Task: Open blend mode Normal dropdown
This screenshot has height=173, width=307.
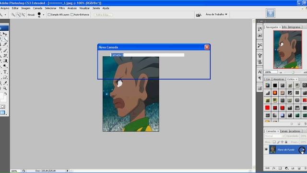Action: (x=275, y=136)
